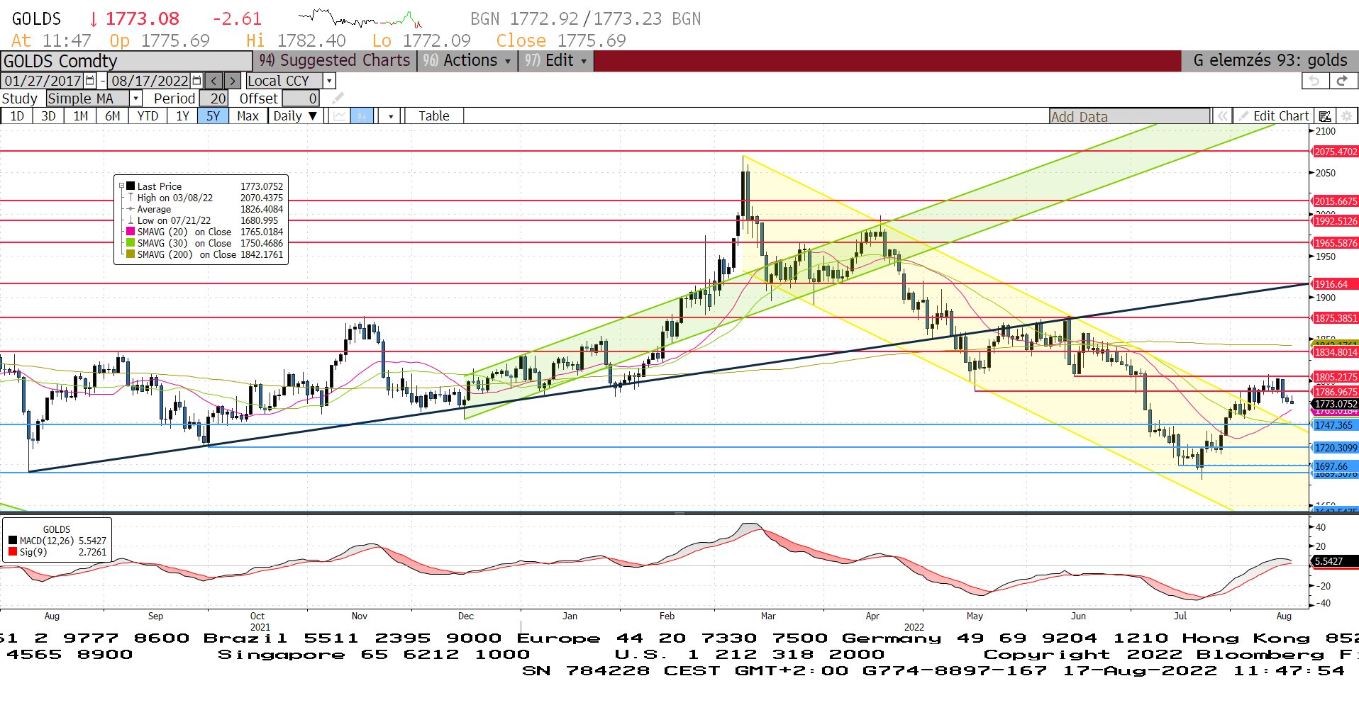Image resolution: width=1359 pixels, height=710 pixels.
Task: Click the G elemzés 93: golds tab
Action: point(1270,60)
